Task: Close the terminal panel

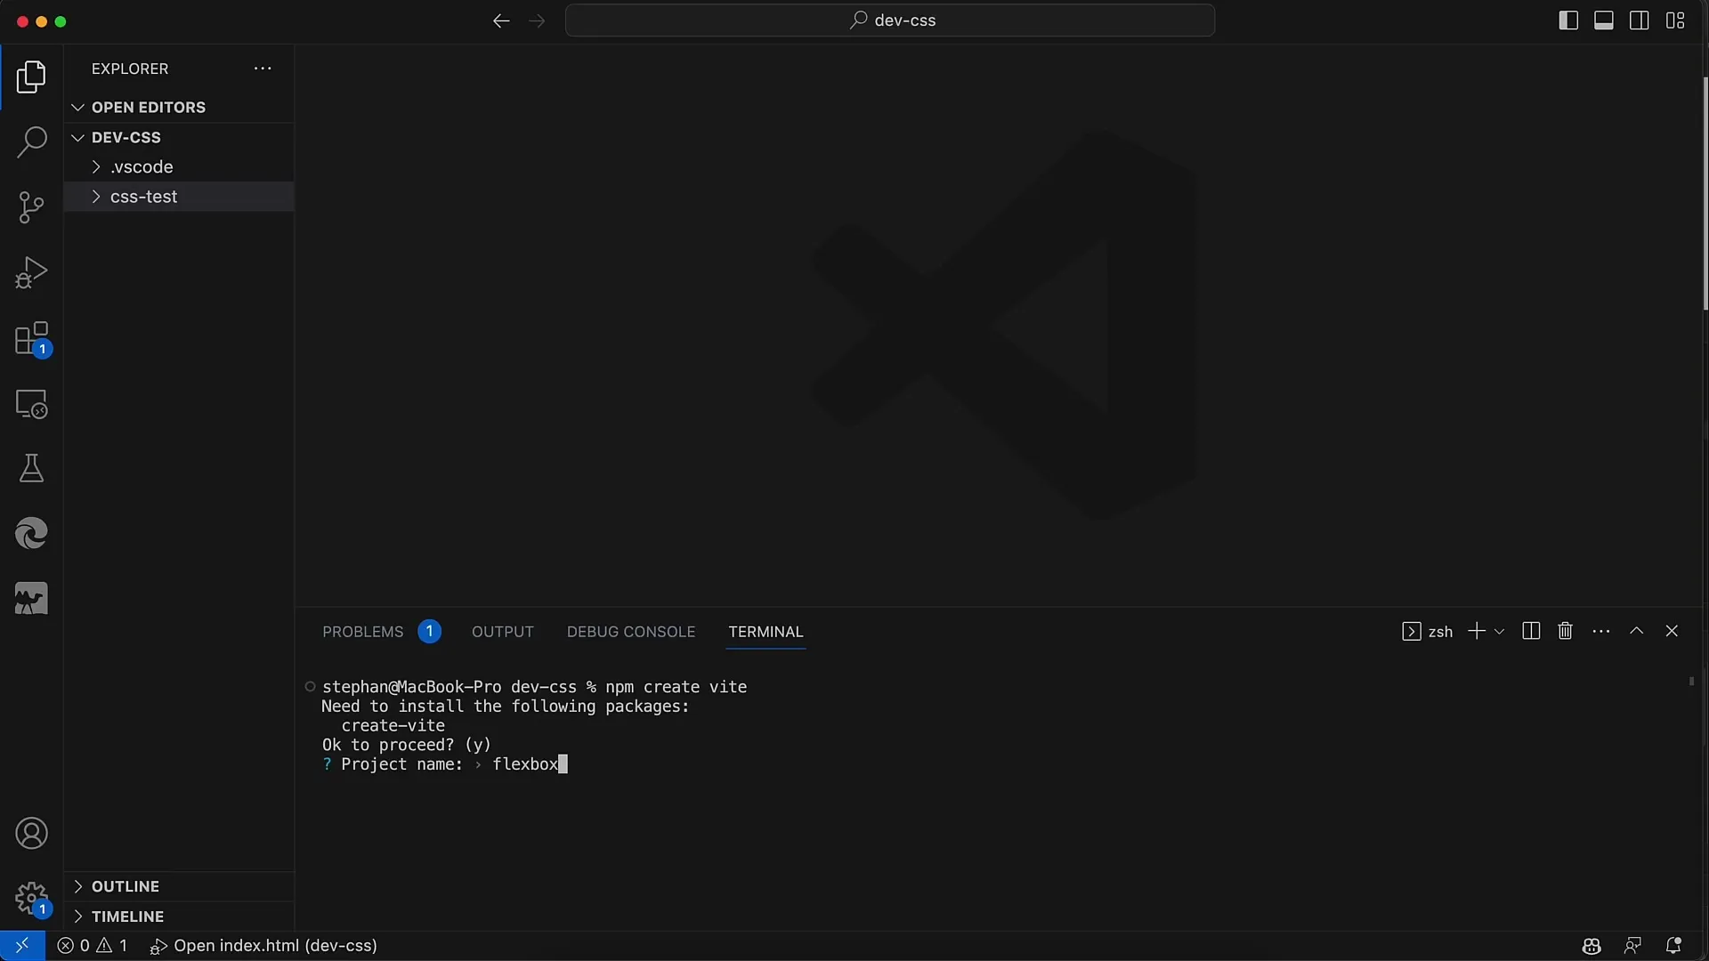Action: 1672,631
